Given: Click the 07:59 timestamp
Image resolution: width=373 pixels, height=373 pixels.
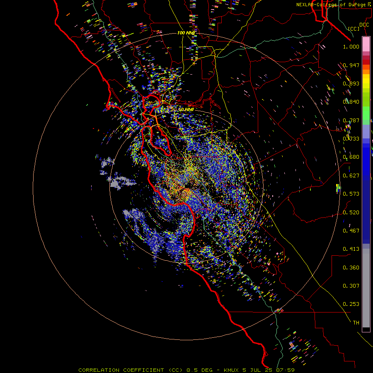Looking at the screenshot, I should pos(285,370).
